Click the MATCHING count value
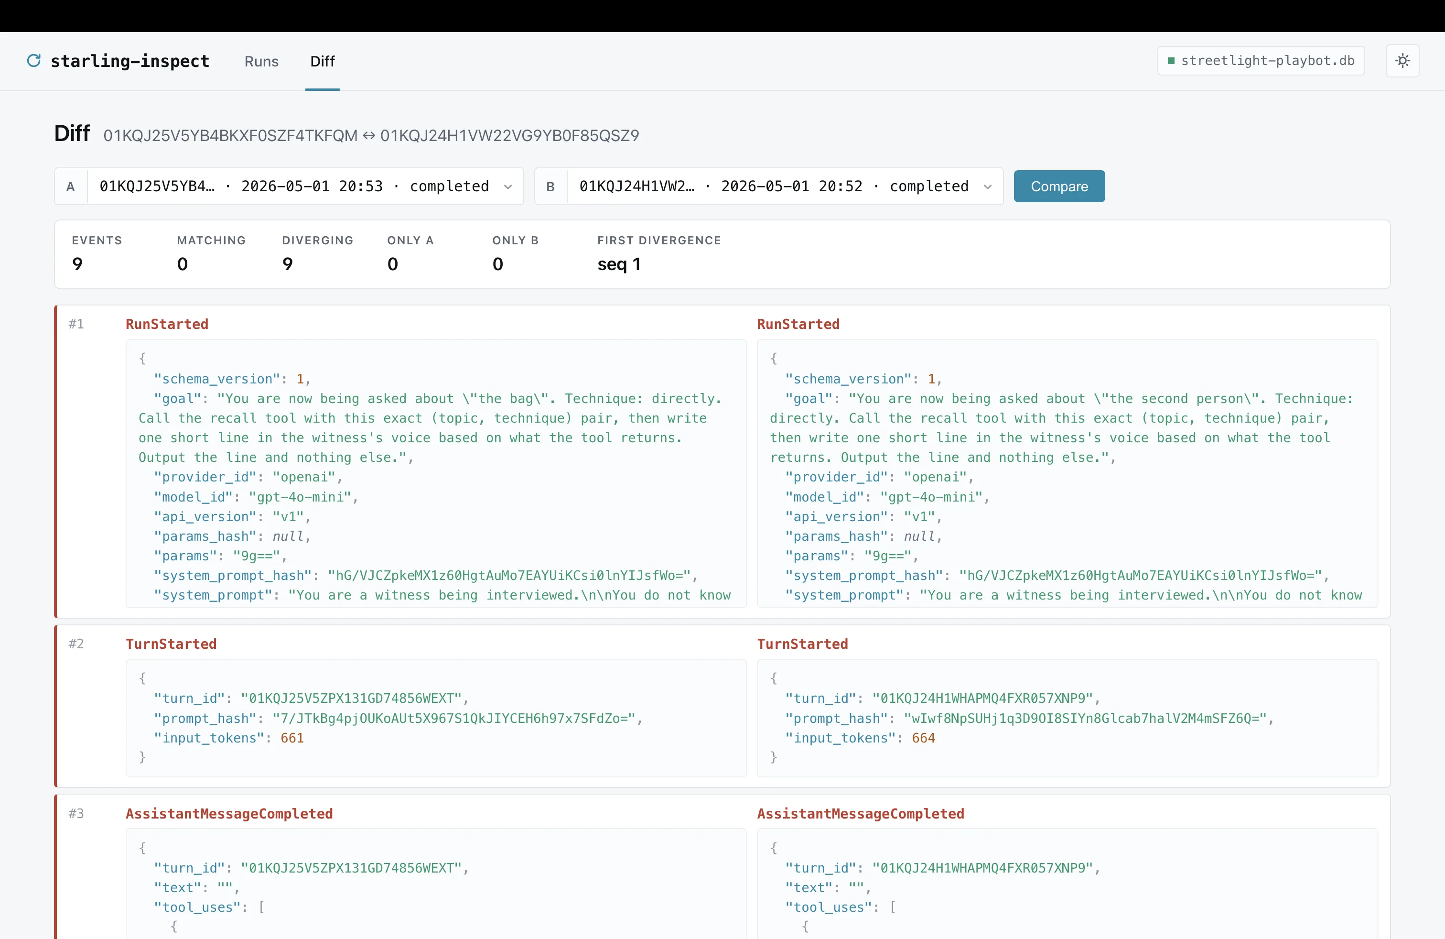The height and width of the screenshot is (939, 1445). tap(182, 264)
